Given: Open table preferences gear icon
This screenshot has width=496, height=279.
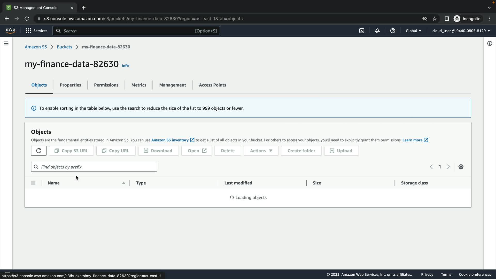Looking at the screenshot, I should 461,167.
